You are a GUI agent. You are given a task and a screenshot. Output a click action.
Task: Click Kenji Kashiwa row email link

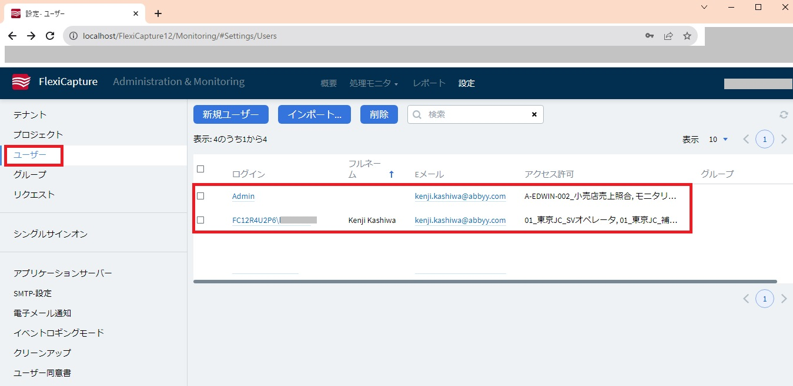click(x=460, y=221)
